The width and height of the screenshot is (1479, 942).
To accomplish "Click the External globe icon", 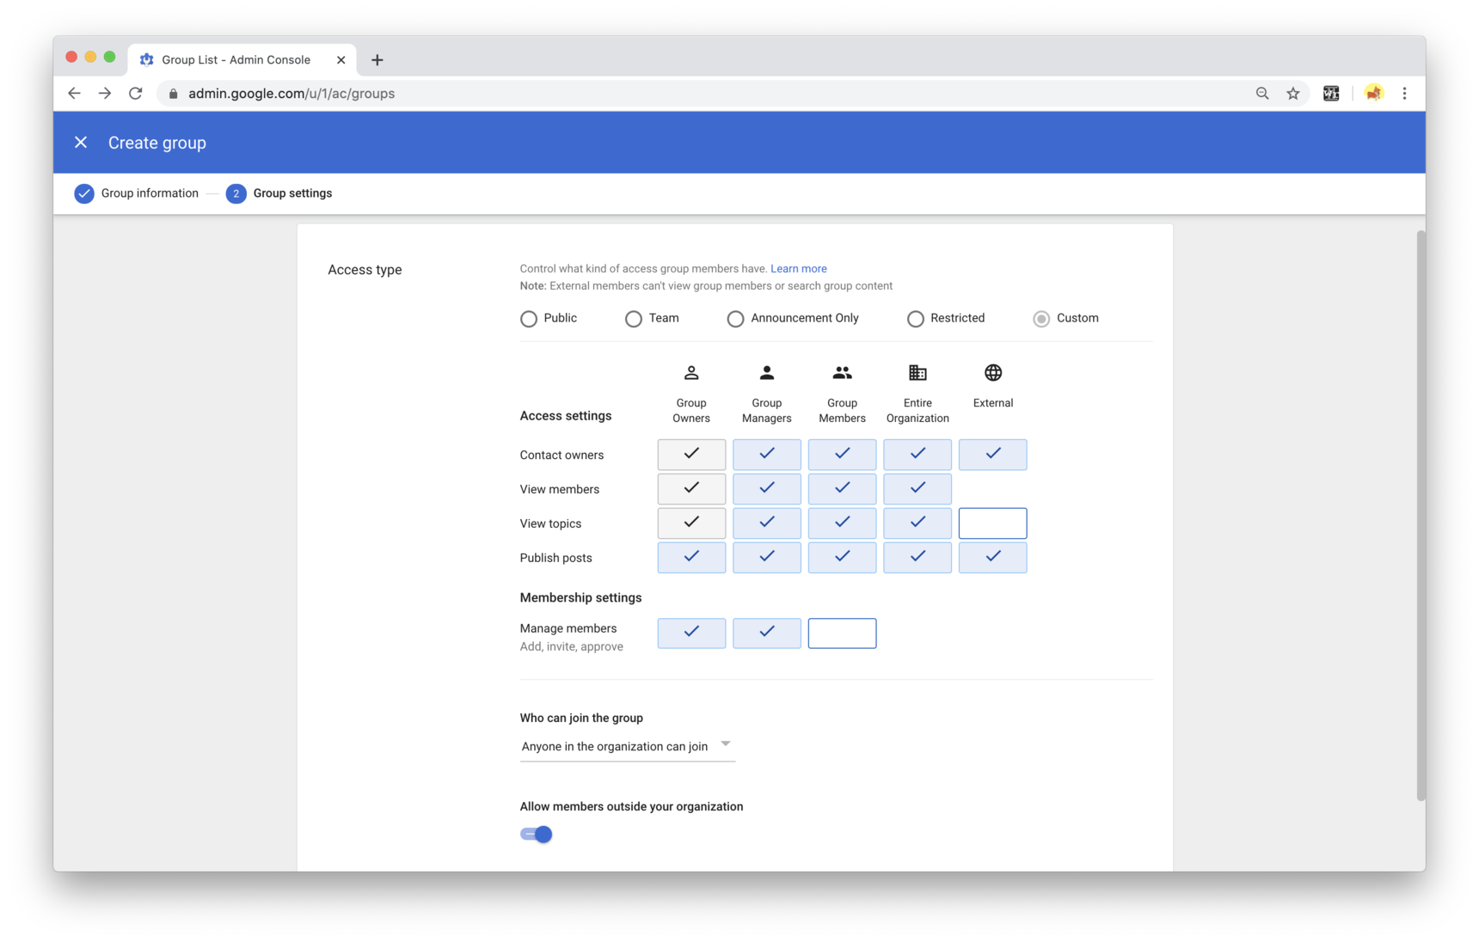I will (993, 373).
